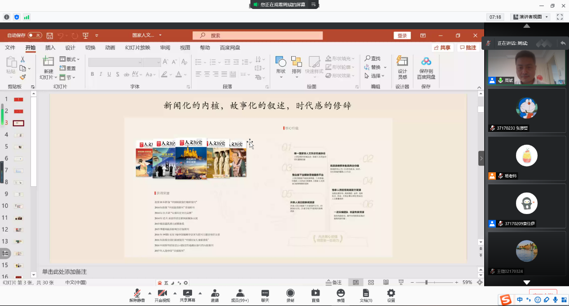This screenshot has width=569, height=306.
Task: Open the 幻灯片放映 ribbon tab
Action: 137,48
